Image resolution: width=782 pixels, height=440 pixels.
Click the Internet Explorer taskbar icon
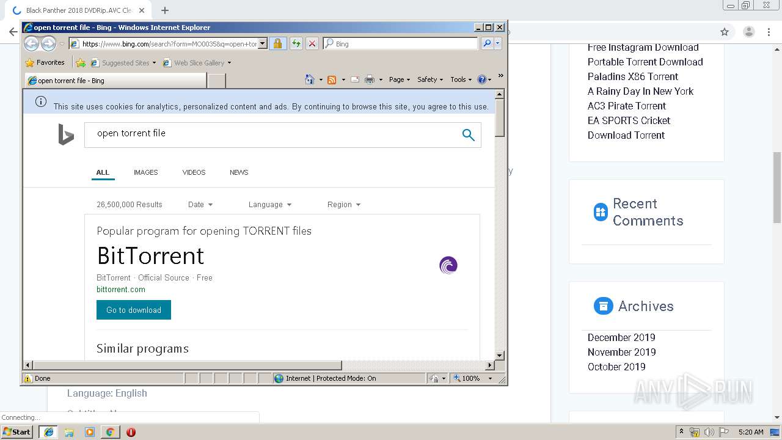pos(49,432)
